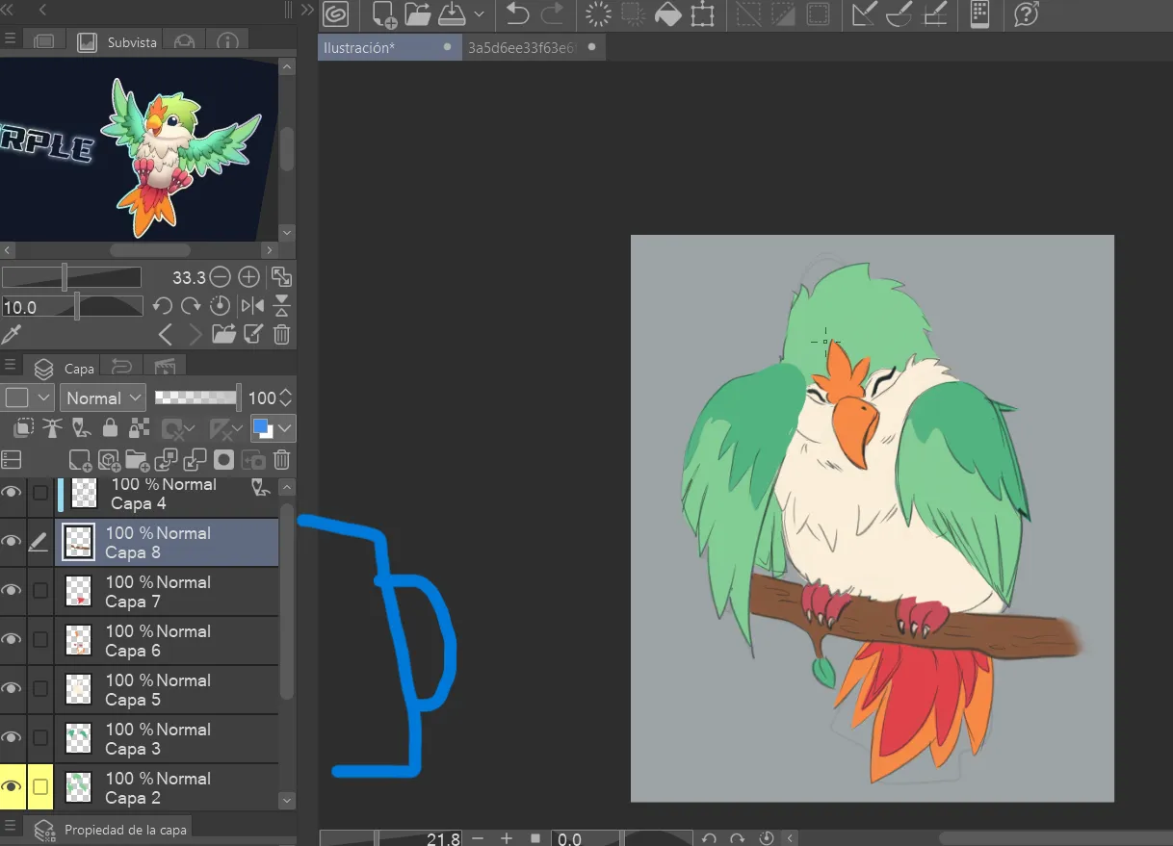The width and height of the screenshot is (1173, 846).
Task: Open Clip Studio launcher icon
Action: (336, 14)
